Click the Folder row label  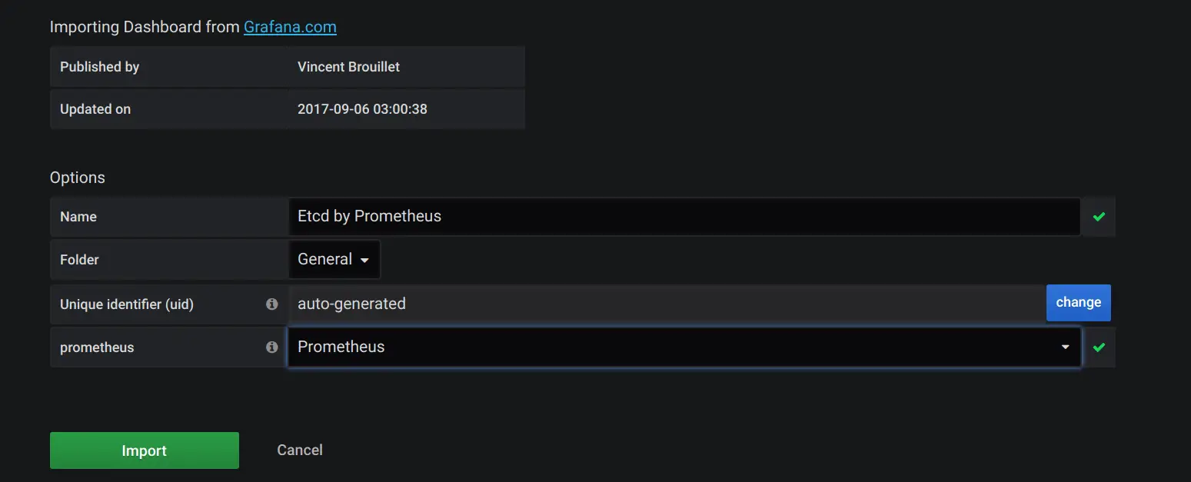79,260
